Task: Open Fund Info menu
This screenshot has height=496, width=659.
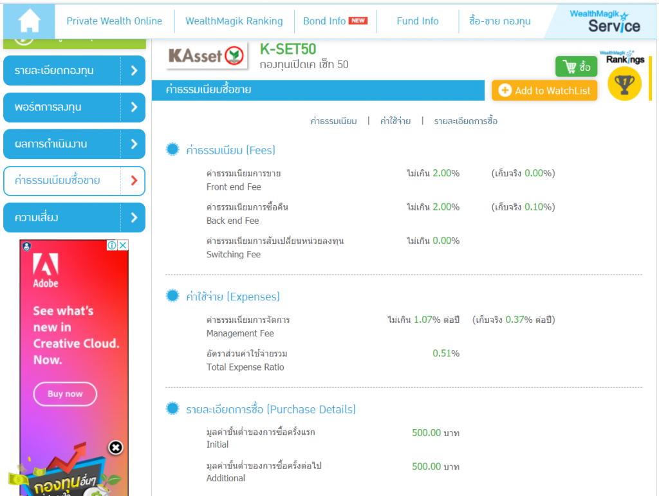Action: tap(417, 21)
